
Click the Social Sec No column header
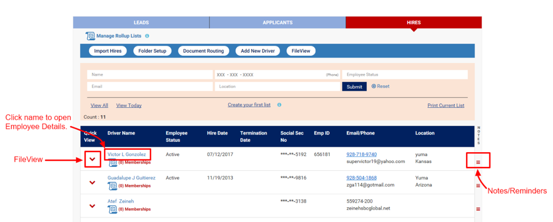[292, 137]
